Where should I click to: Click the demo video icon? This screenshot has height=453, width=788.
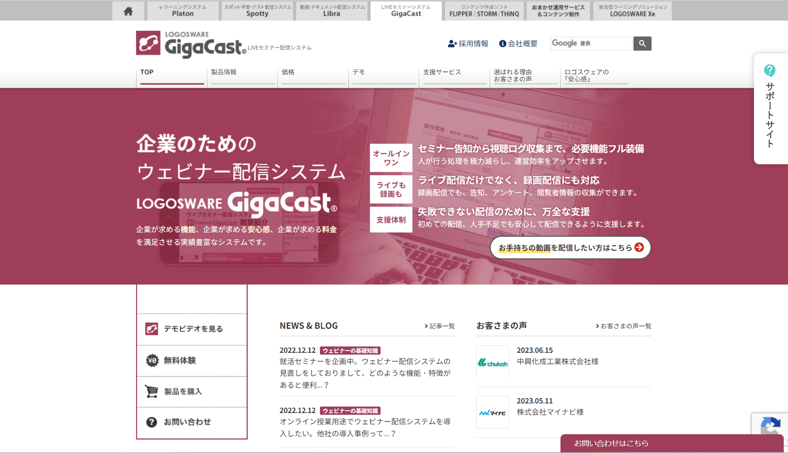(152, 329)
